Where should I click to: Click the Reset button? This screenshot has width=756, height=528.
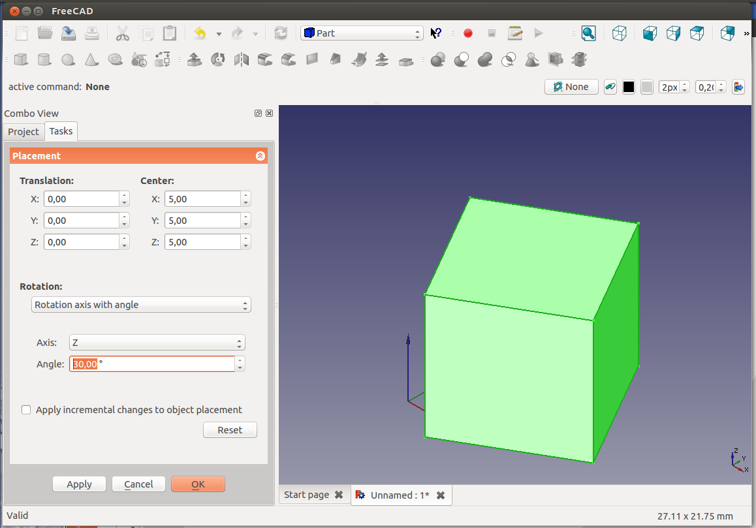(x=230, y=430)
